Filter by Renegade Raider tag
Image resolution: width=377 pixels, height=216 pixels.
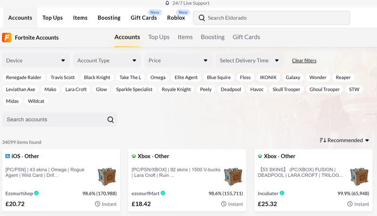24,77
